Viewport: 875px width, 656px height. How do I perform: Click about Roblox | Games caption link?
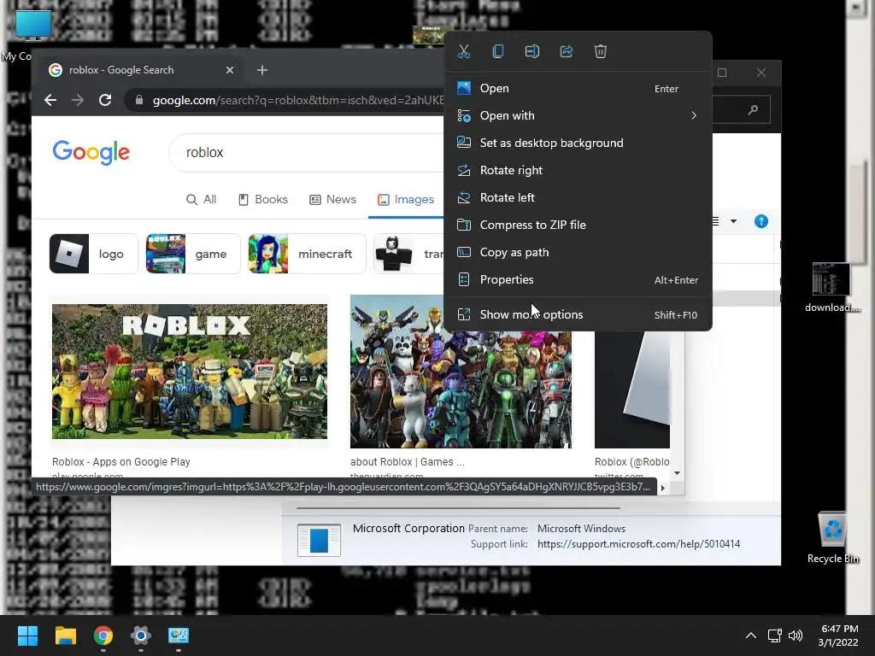pyautogui.click(x=408, y=462)
